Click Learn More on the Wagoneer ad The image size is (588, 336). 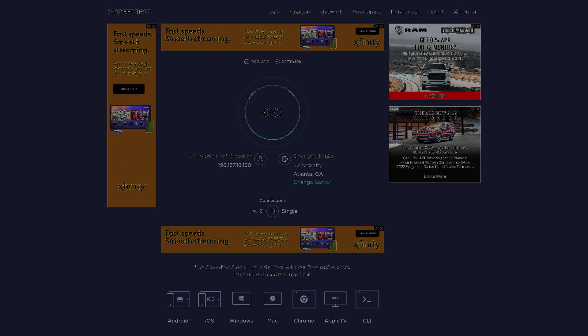point(435,176)
